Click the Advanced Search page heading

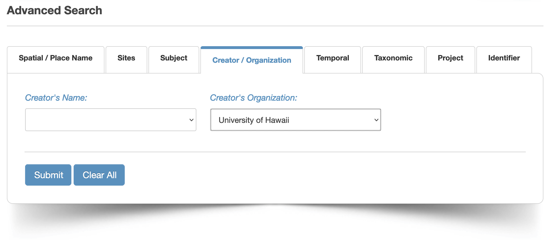(55, 10)
